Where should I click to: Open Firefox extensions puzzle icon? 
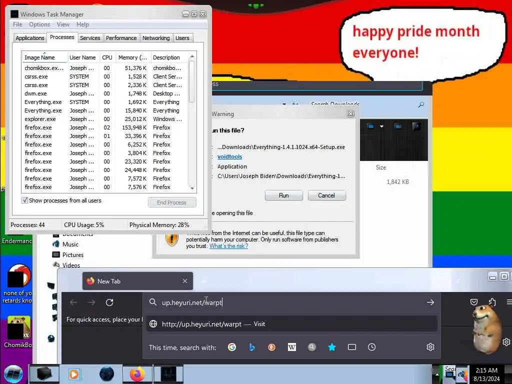tap(492, 302)
